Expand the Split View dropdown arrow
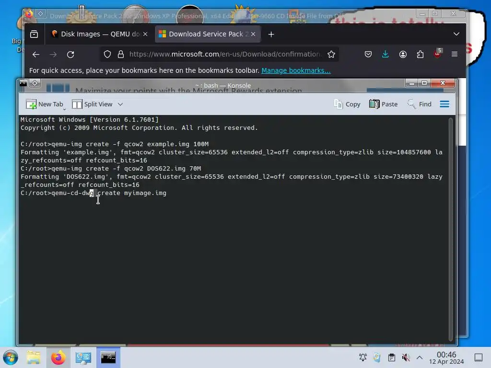The width and height of the screenshot is (491, 368). tap(120, 104)
